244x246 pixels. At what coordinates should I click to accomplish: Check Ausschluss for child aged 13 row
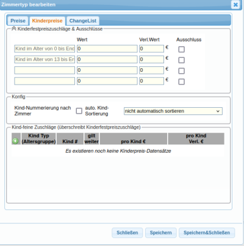click(x=181, y=60)
